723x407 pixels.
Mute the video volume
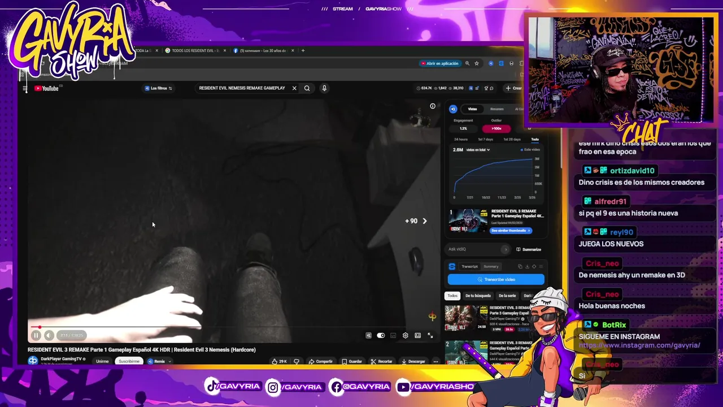(49, 335)
